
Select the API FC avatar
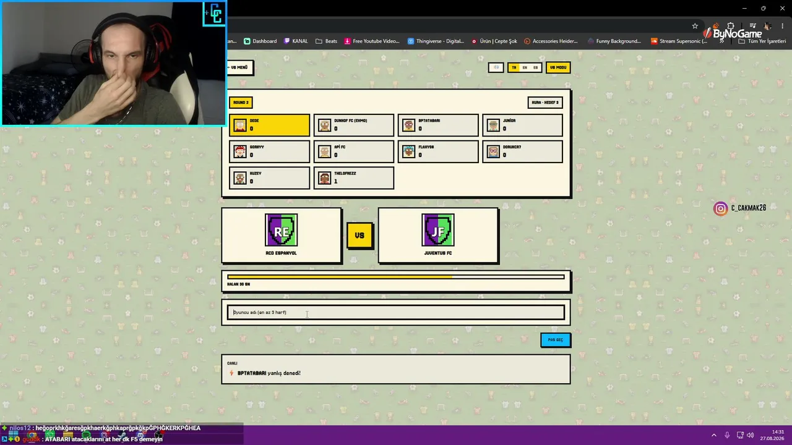coord(324,151)
